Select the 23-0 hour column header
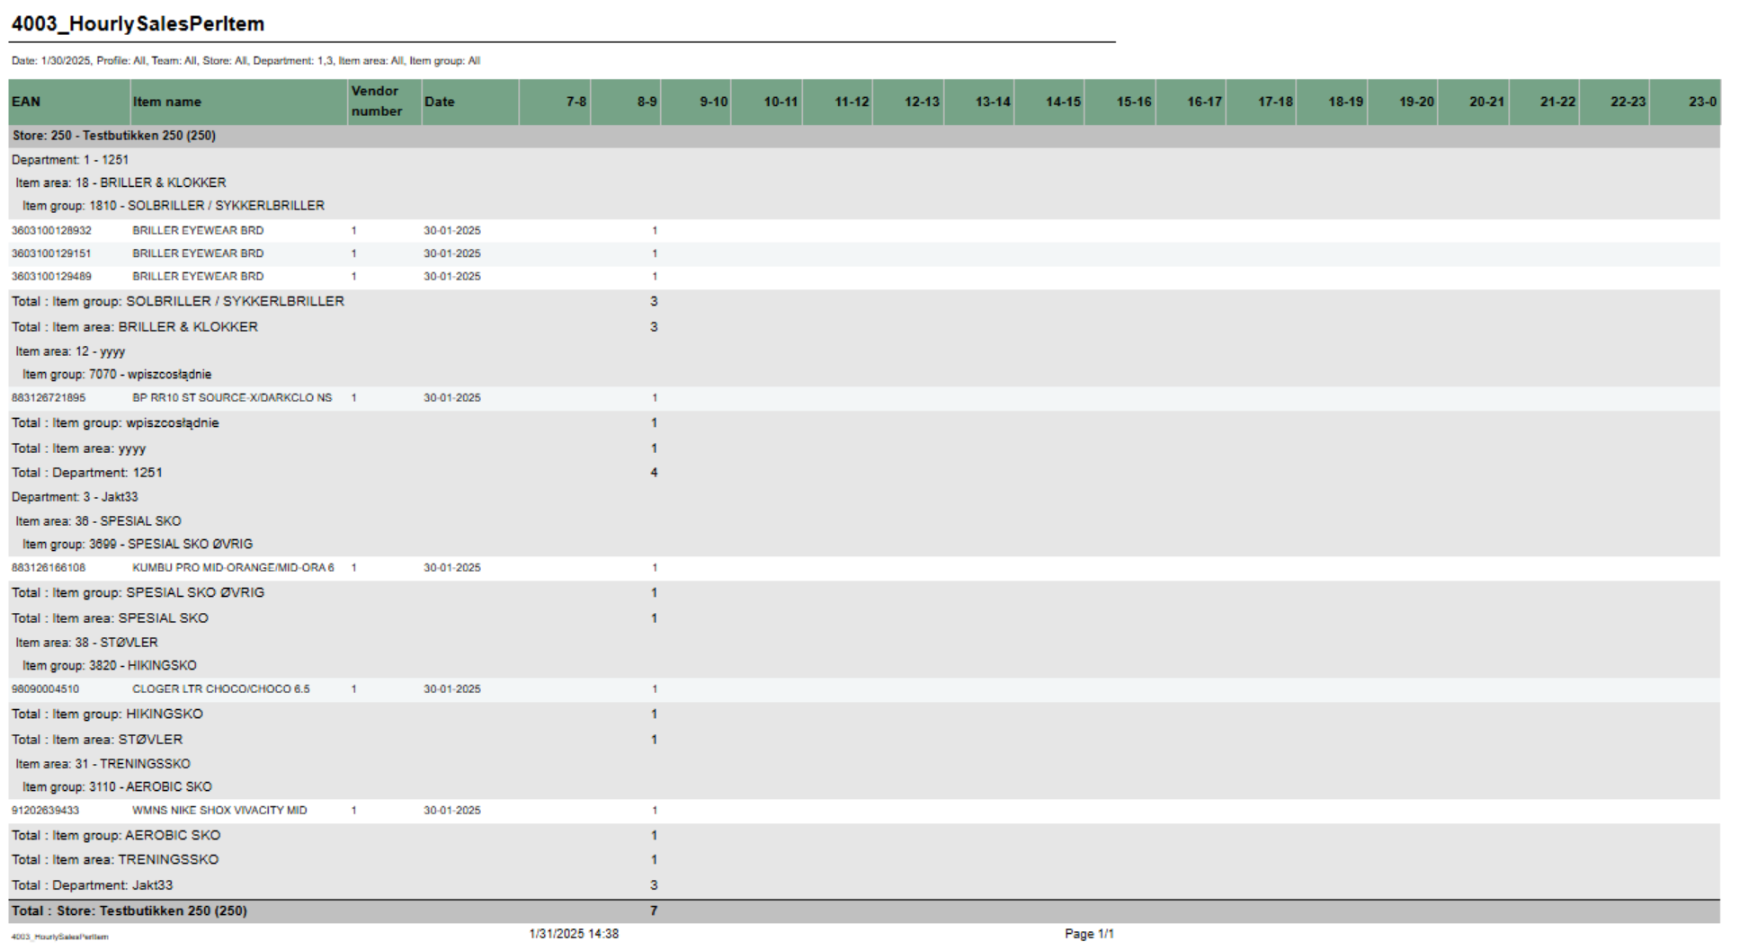The image size is (1740, 950). [1701, 102]
